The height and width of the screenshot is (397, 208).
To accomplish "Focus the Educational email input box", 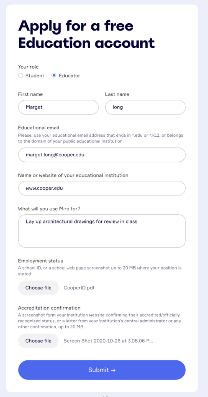I will pyautogui.click(x=102, y=155).
